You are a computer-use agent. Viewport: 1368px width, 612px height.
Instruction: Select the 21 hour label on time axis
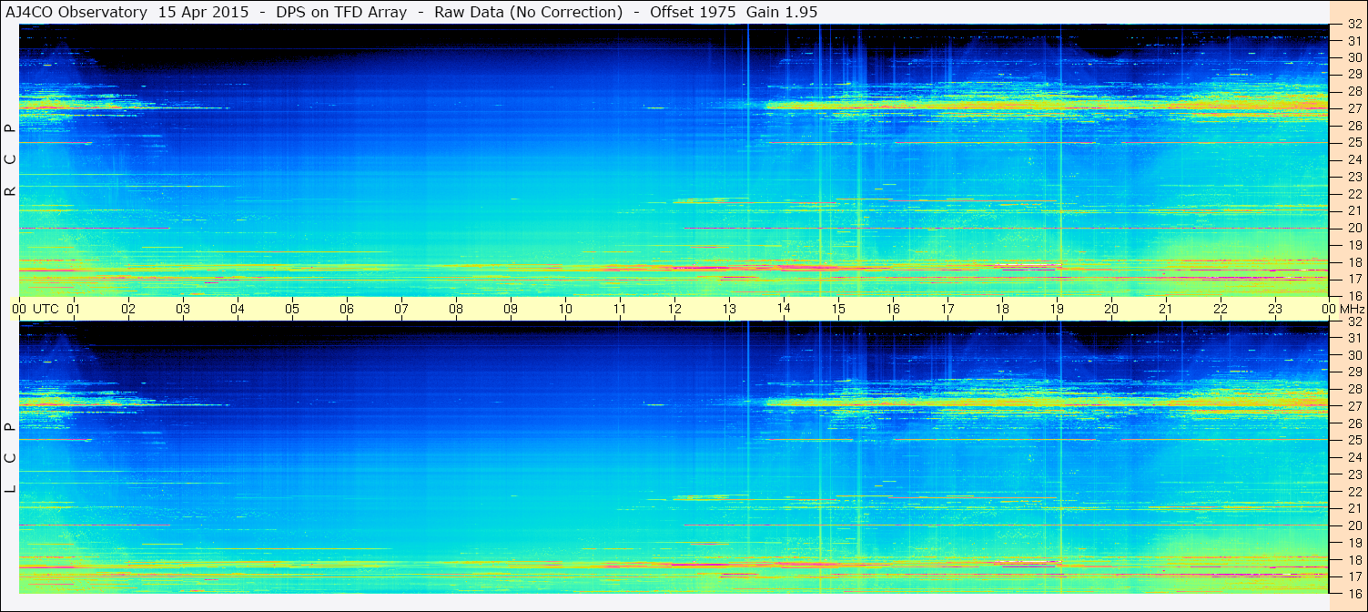[x=1166, y=309]
